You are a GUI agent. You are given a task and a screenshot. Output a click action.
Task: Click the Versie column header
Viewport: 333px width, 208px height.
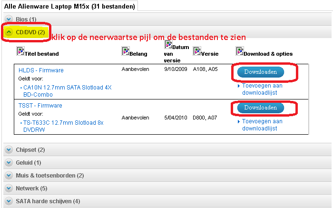pyautogui.click(x=210, y=54)
